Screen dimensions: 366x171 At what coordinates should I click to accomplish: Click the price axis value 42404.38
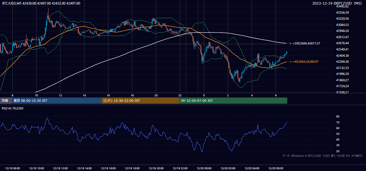coord(342,56)
